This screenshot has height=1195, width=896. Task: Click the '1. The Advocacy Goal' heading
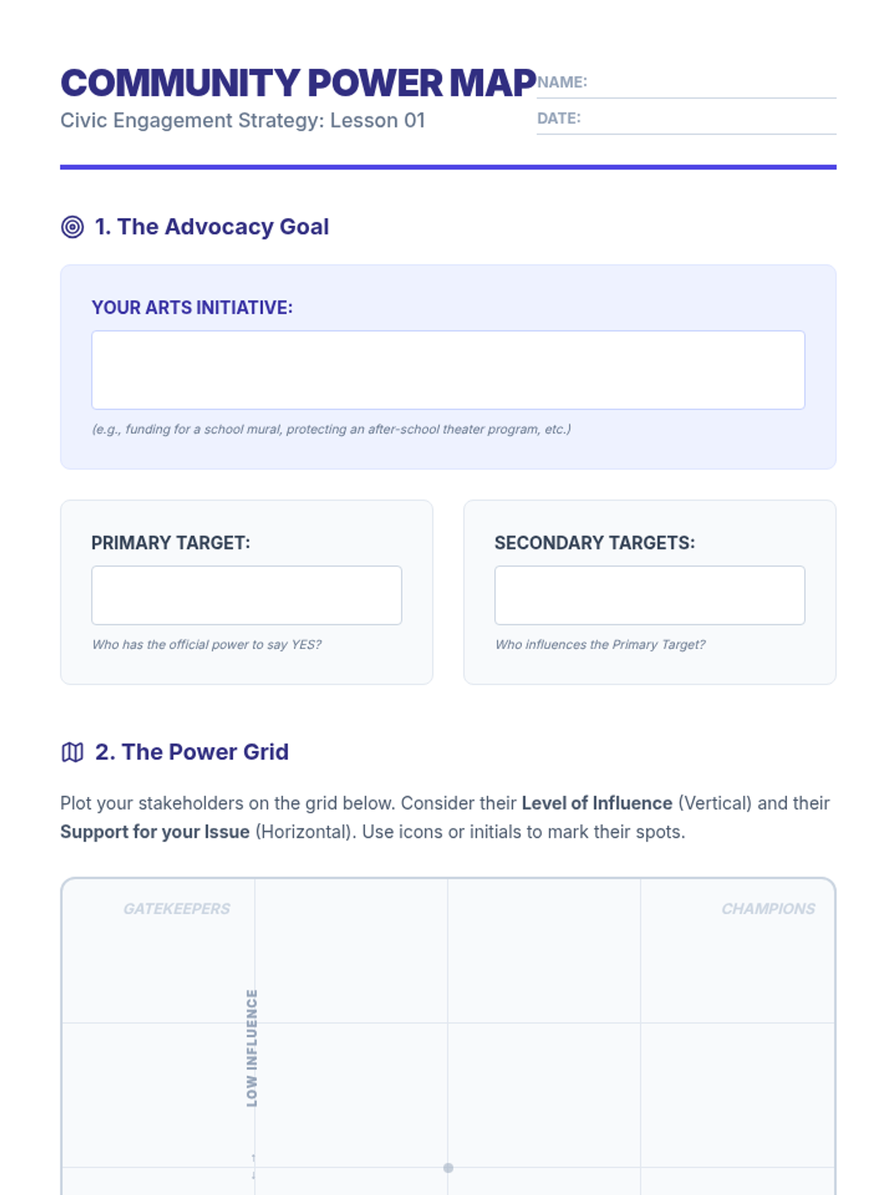[212, 227]
